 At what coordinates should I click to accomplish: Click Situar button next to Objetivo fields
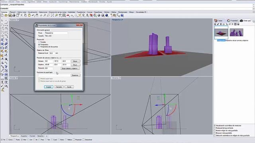(x=75, y=65)
